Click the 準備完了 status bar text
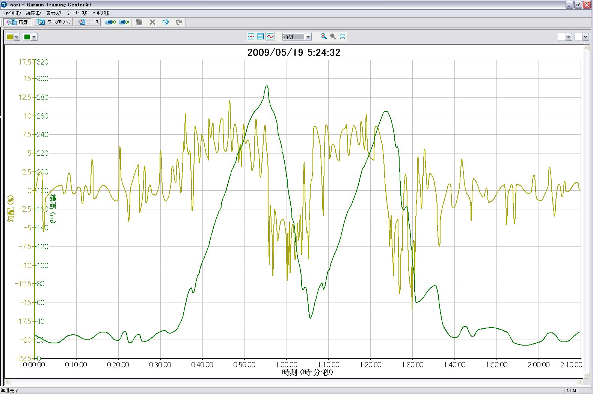593x394 pixels. coord(9,391)
